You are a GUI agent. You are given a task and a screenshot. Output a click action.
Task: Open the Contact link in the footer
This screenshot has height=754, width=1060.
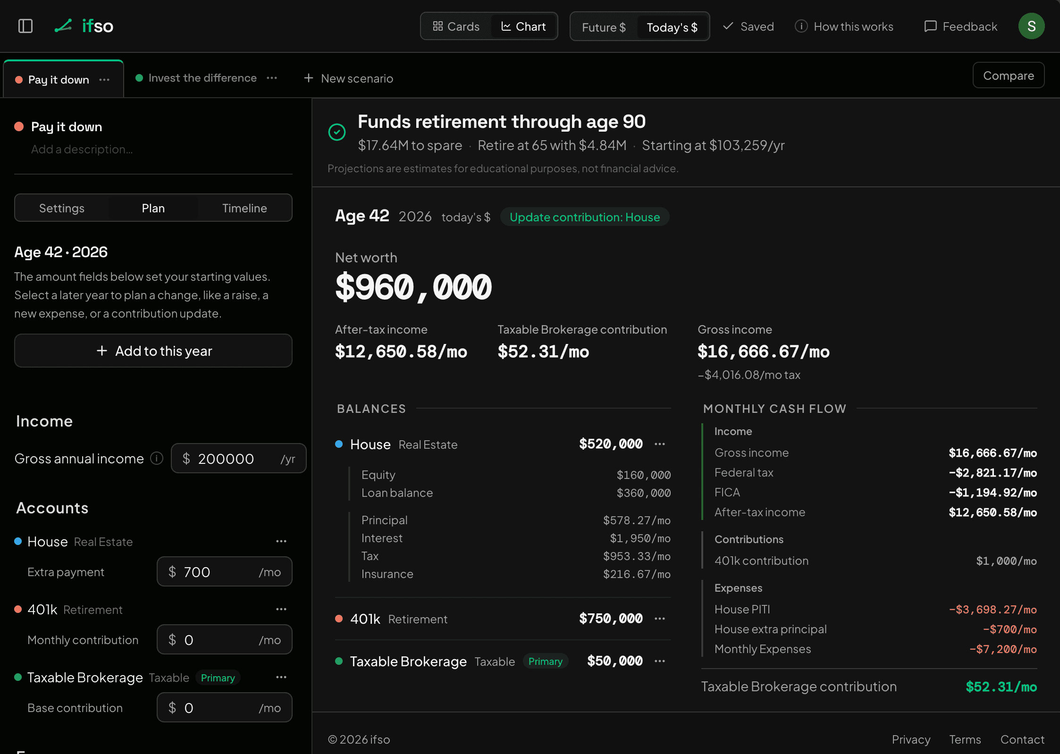click(x=1022, y=739)
